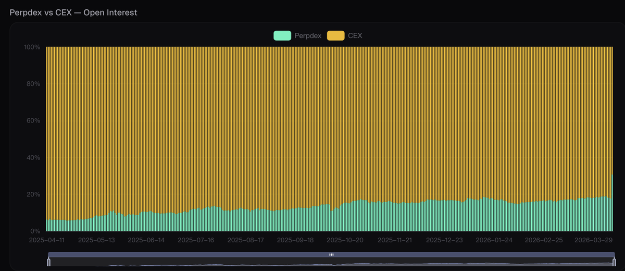
Task: Grab the right zoom slider handle
Action: click(614, 262)
